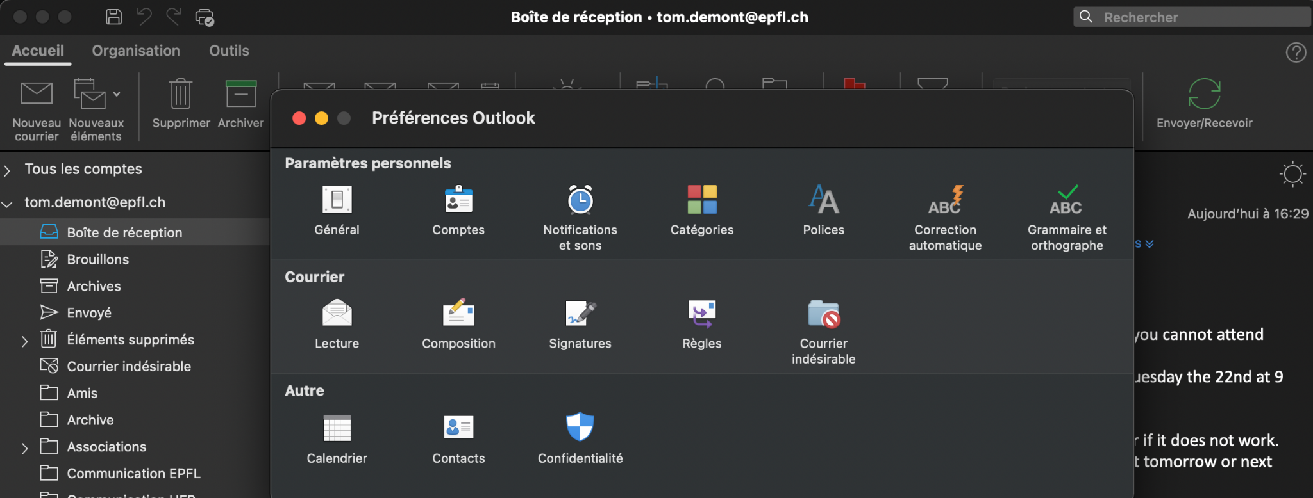Open Courrier indésirable junk settings

tap(824, 330)
